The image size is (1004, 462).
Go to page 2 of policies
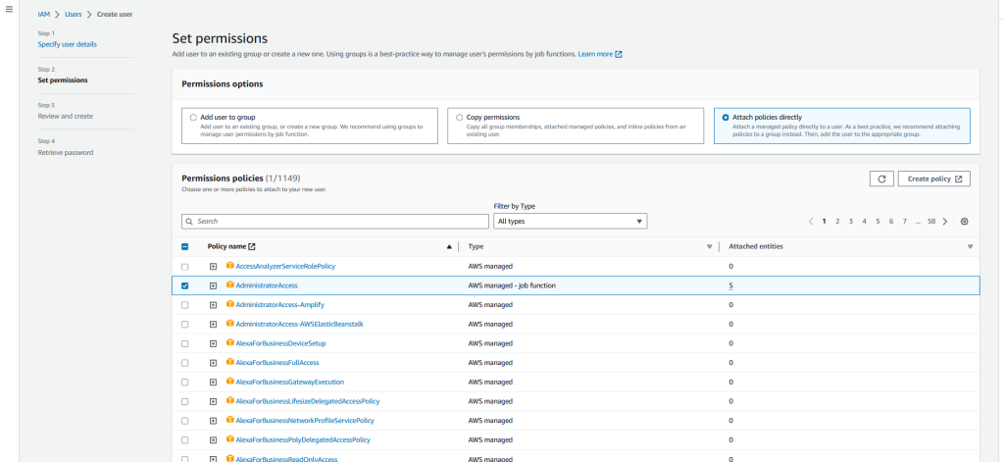click(x=837, y=221)
